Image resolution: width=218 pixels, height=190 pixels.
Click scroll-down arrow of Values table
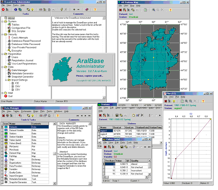point(149,174)
